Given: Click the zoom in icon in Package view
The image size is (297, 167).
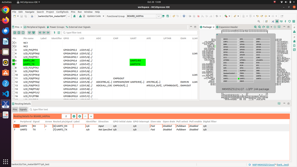Looking at the screenshot, I should (x=255, y=27).
